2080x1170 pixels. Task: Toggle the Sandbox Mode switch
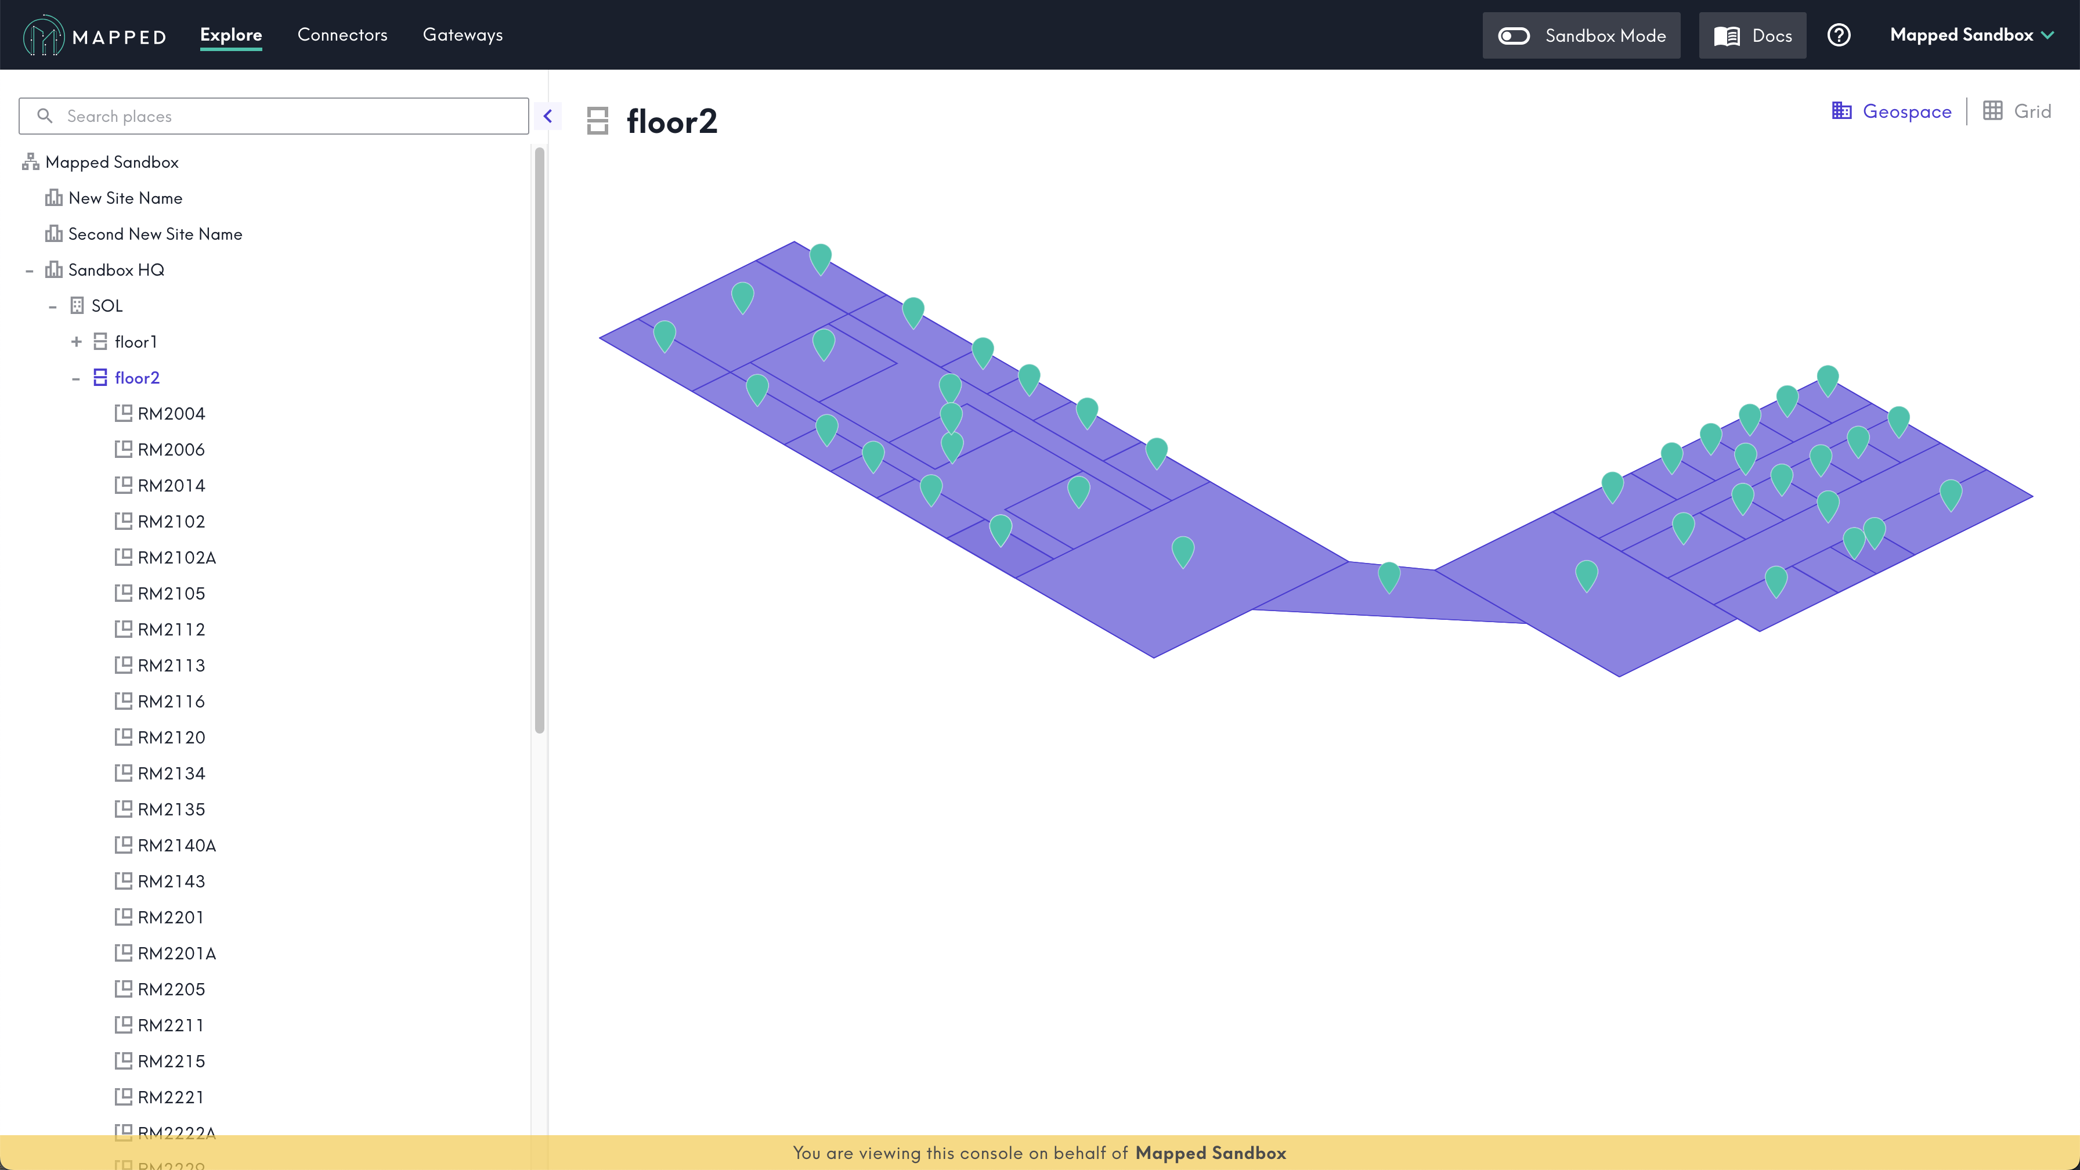1513,35
